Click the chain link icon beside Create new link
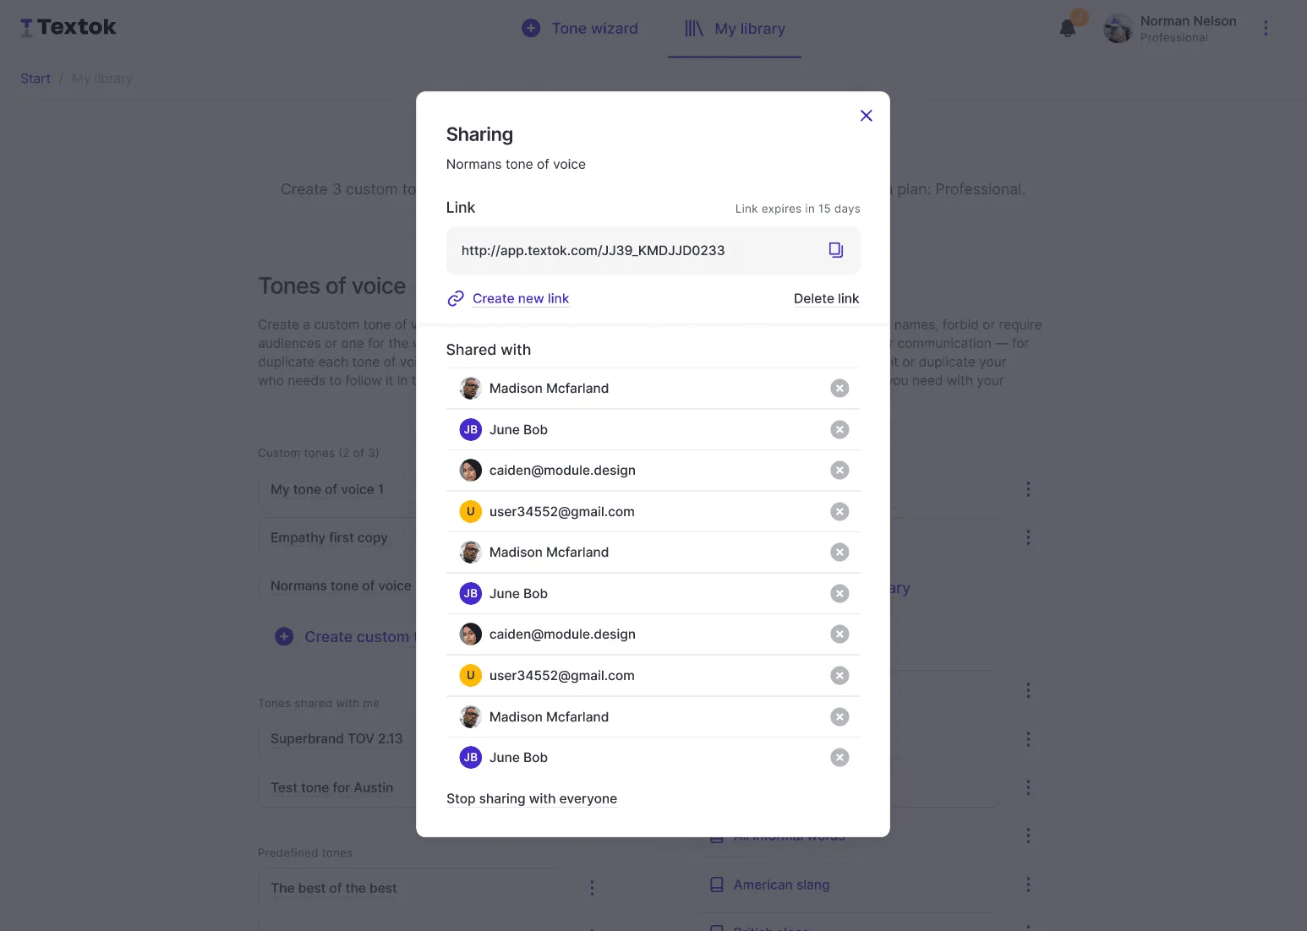The width and height of the screenshot is (1307, 931). pos(456,298)
